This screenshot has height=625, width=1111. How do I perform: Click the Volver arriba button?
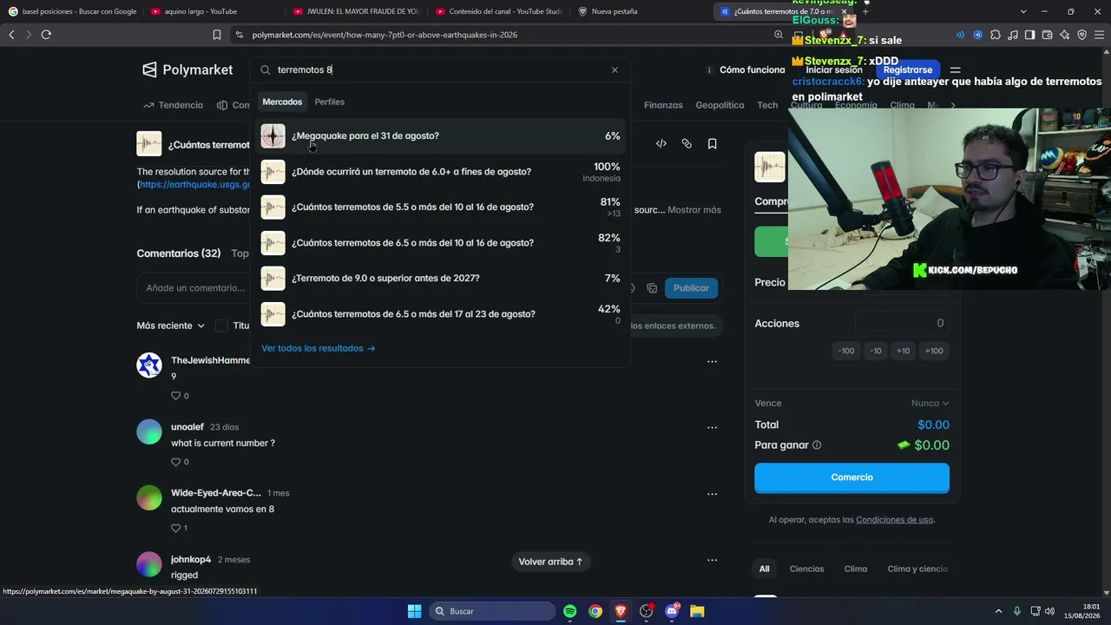click(550, 562)
